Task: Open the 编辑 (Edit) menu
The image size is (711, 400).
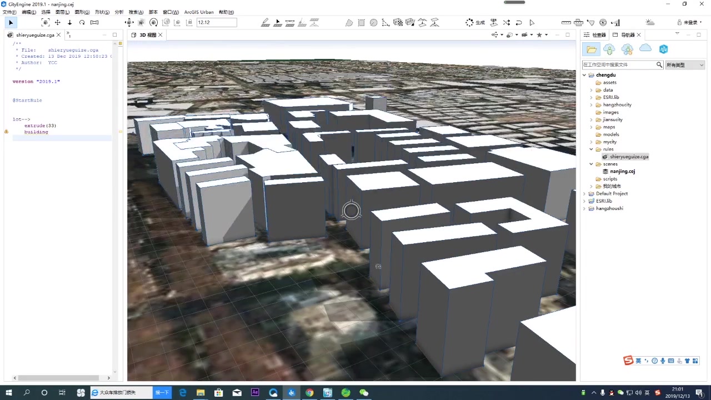Action: [x=29, y=12]
